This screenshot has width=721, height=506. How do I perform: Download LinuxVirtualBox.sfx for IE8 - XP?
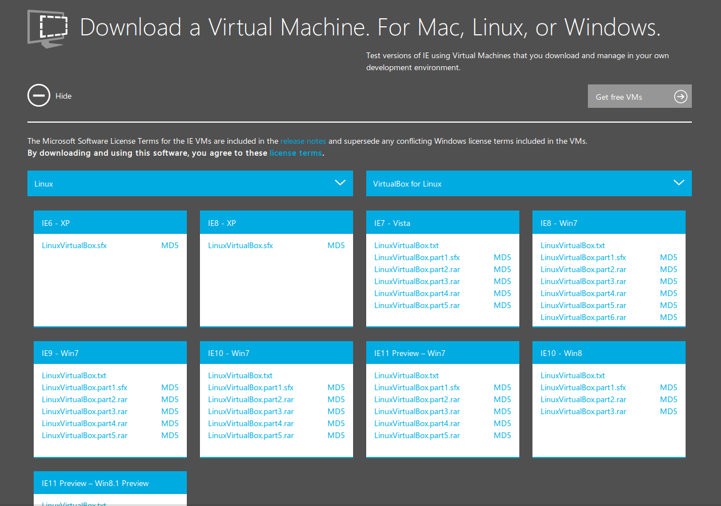pyautogui.click(x=241, y=245)
